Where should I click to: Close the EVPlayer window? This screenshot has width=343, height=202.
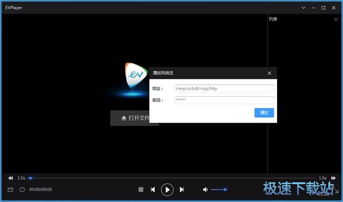click(x=333, y=8)
